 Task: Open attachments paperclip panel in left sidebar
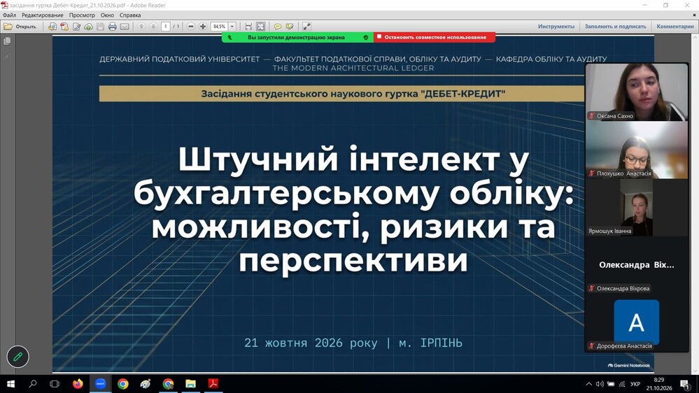point(7,57)
